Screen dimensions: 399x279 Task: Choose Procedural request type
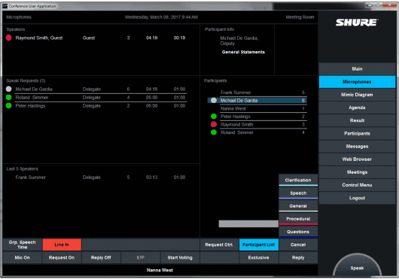(x=298, y=219)
